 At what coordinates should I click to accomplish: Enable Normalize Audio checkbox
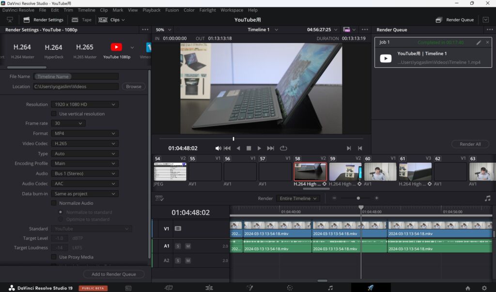click(54, 203)
